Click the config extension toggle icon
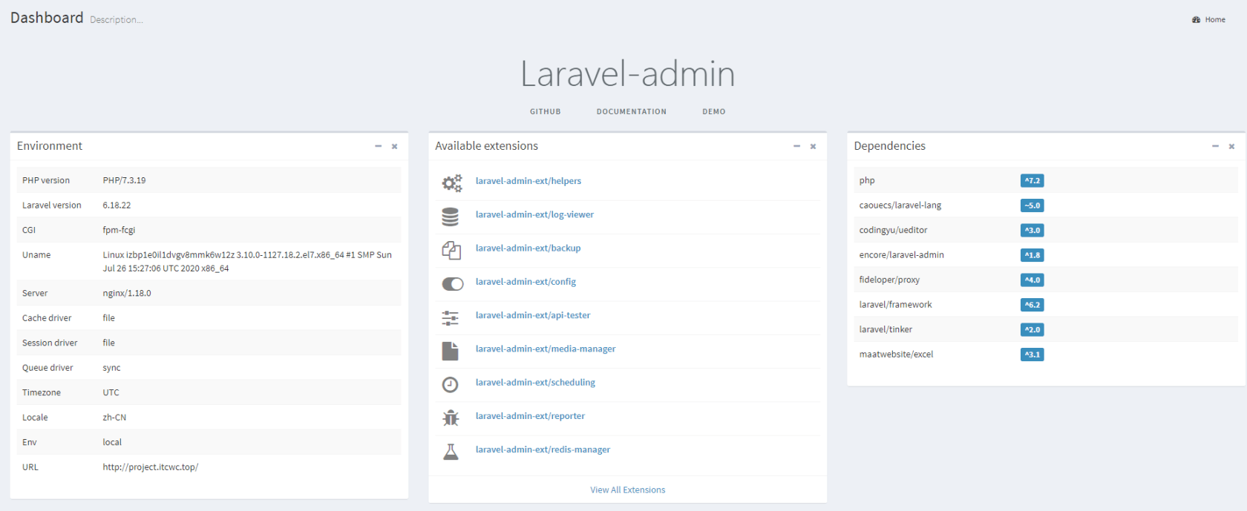This screenshot has height=511, width=1247. (453, 283)
